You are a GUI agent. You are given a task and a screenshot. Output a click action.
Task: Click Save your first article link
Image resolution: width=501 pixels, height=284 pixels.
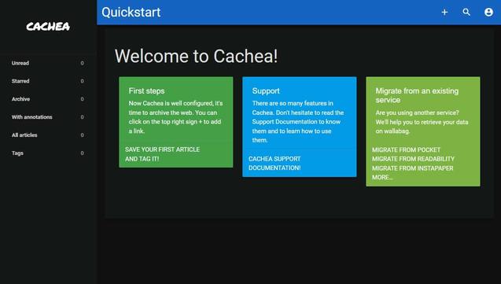(x=162, y=149)
